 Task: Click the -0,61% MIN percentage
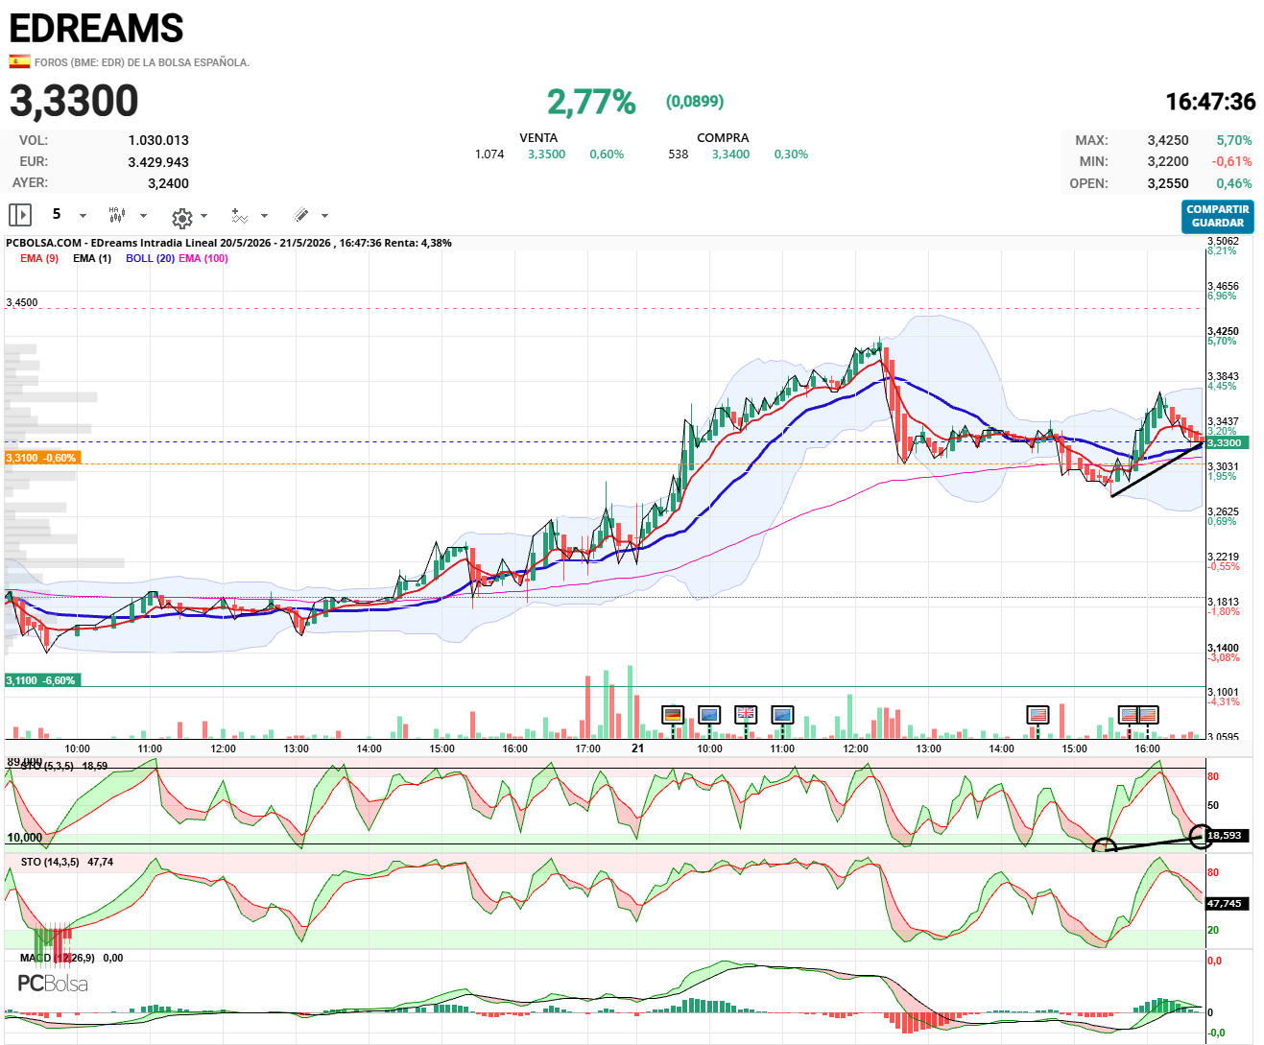click(1232, 162)
